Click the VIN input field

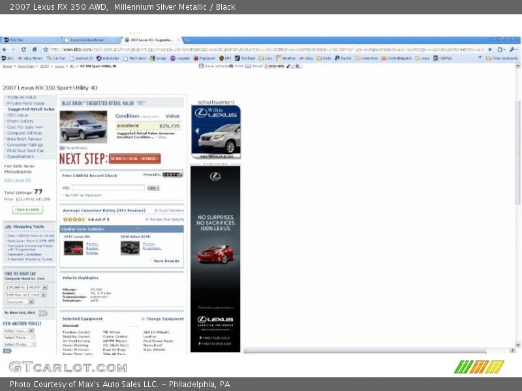pyautogui.click(x=108, y=188)
